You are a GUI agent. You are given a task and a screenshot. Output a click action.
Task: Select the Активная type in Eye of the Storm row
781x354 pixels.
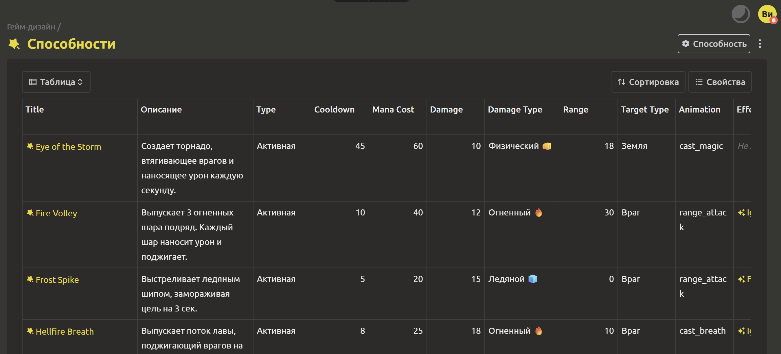pyautogui.click(x=276, y=146)
